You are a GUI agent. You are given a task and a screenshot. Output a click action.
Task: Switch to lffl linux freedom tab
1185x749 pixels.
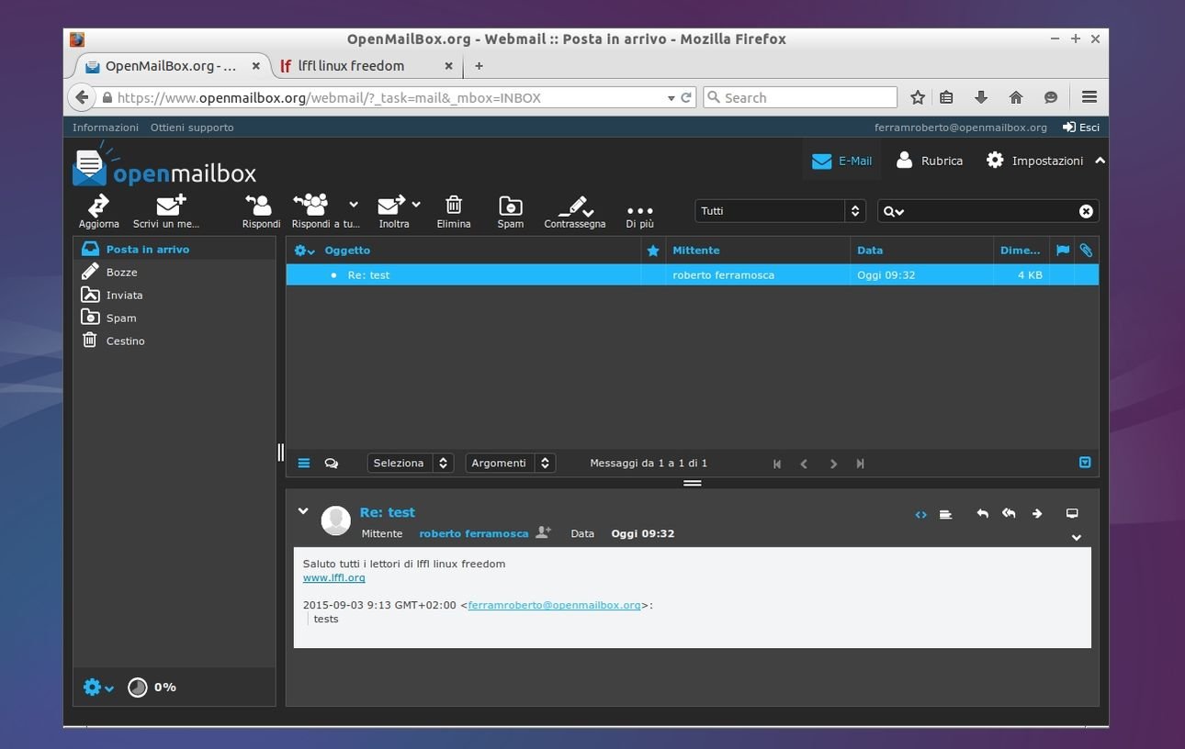[x=351, y=66]
